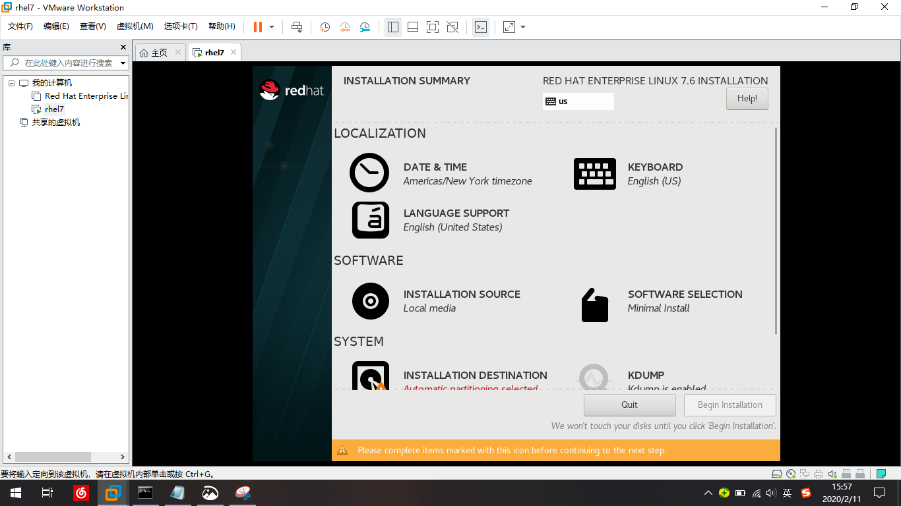Open the snapshot manager

click(x=365, y=27)
